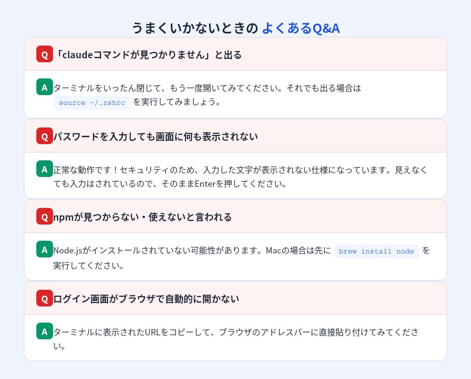Click the red Q badge for login screen question
The height and width of the screenshot is (379, 471).
click(45, 298)
